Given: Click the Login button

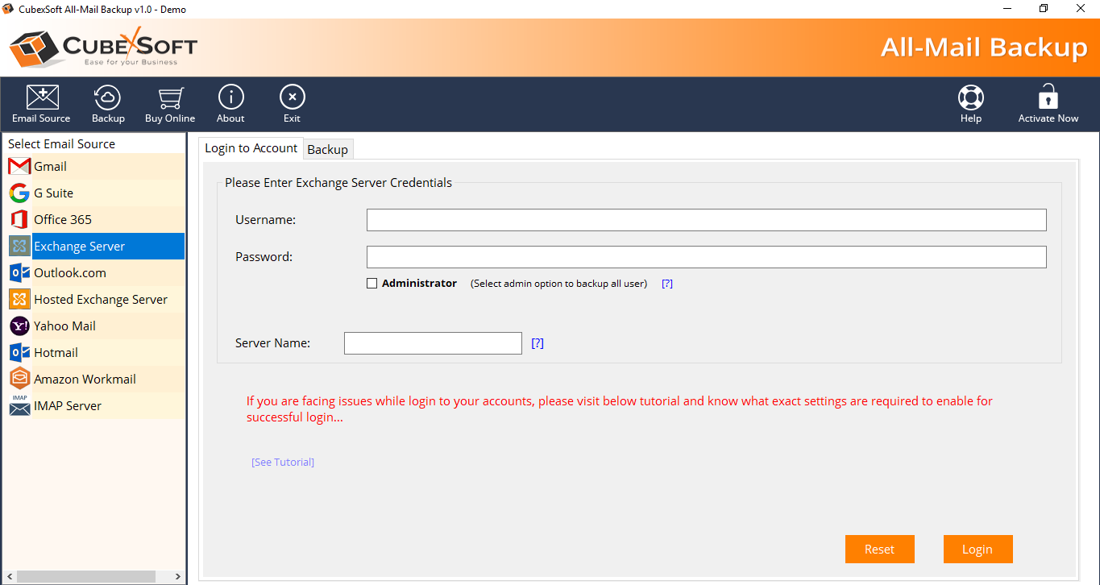Looking at the screenshot, I should (978, 550).
